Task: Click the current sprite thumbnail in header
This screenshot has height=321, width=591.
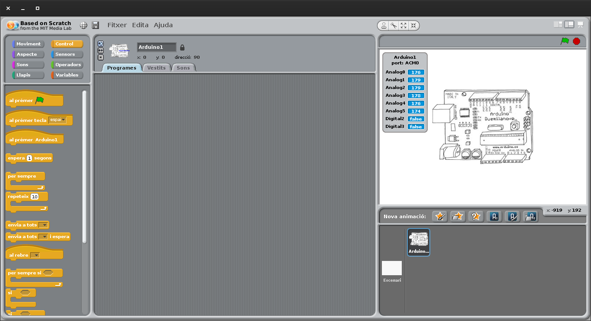Action: 119,51
